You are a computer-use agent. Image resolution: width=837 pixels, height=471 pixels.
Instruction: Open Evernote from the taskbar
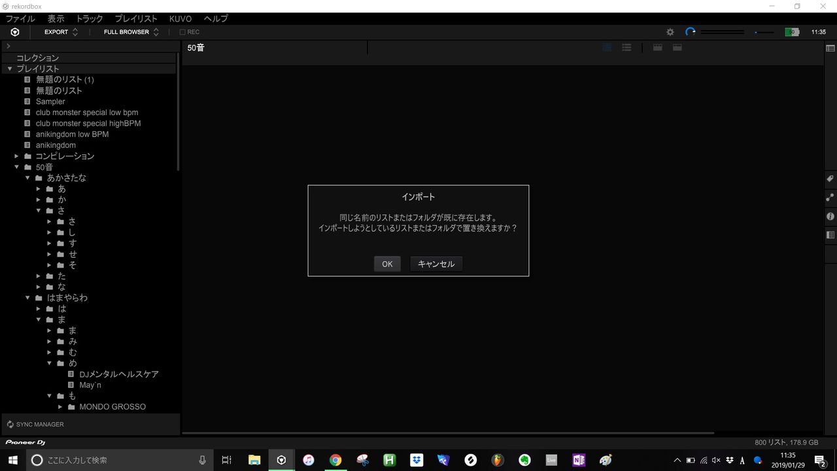click(524, 460)
